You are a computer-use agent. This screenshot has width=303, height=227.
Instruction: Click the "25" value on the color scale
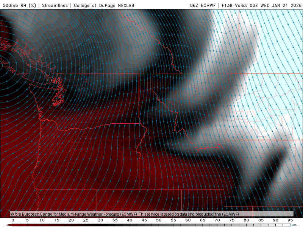[86, 220]
